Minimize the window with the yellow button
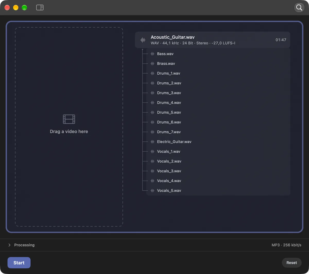Viewport: 309px width, 274px height. (16, 7)
